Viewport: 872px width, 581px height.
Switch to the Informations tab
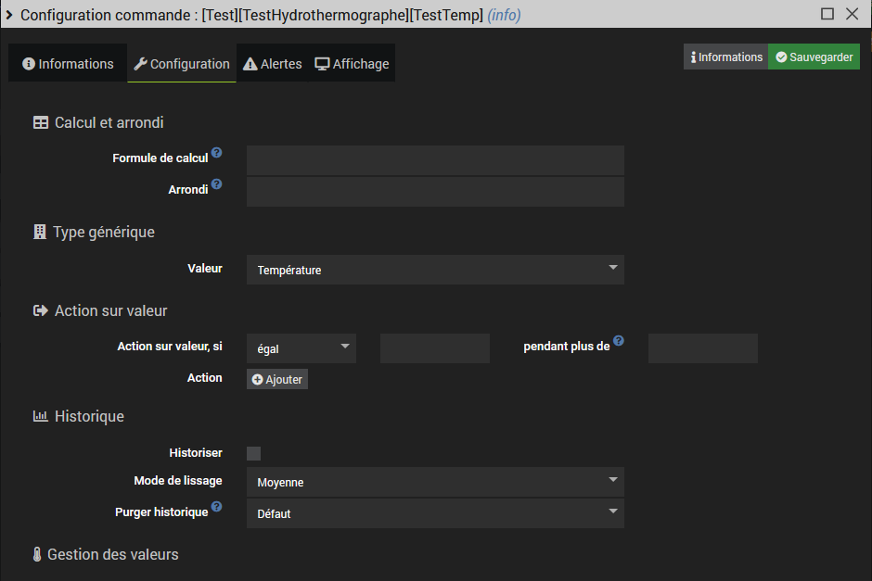pyautogui.click(x=68, y=64)
